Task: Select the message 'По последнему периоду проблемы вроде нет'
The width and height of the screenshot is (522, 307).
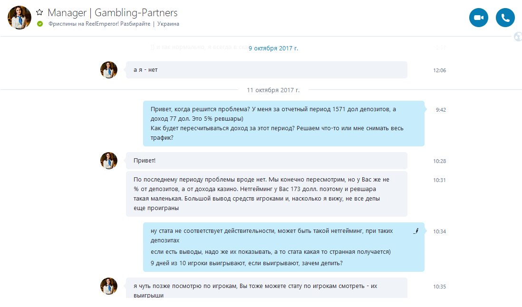Action: [267, 194]
